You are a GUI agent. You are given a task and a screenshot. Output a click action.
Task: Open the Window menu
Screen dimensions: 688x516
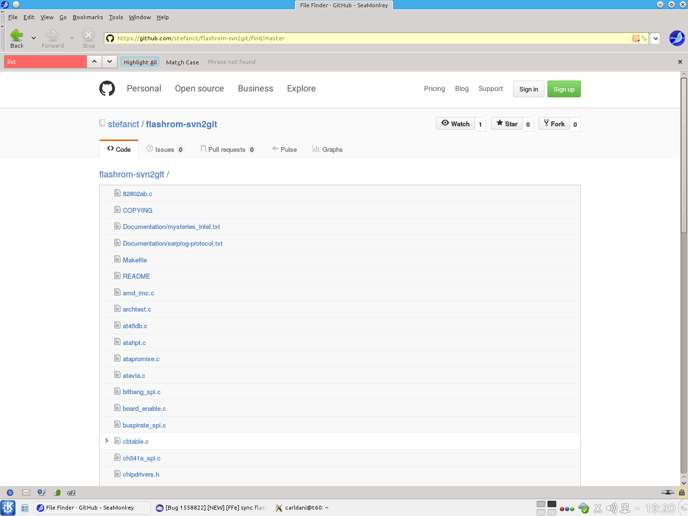point(140,17)
